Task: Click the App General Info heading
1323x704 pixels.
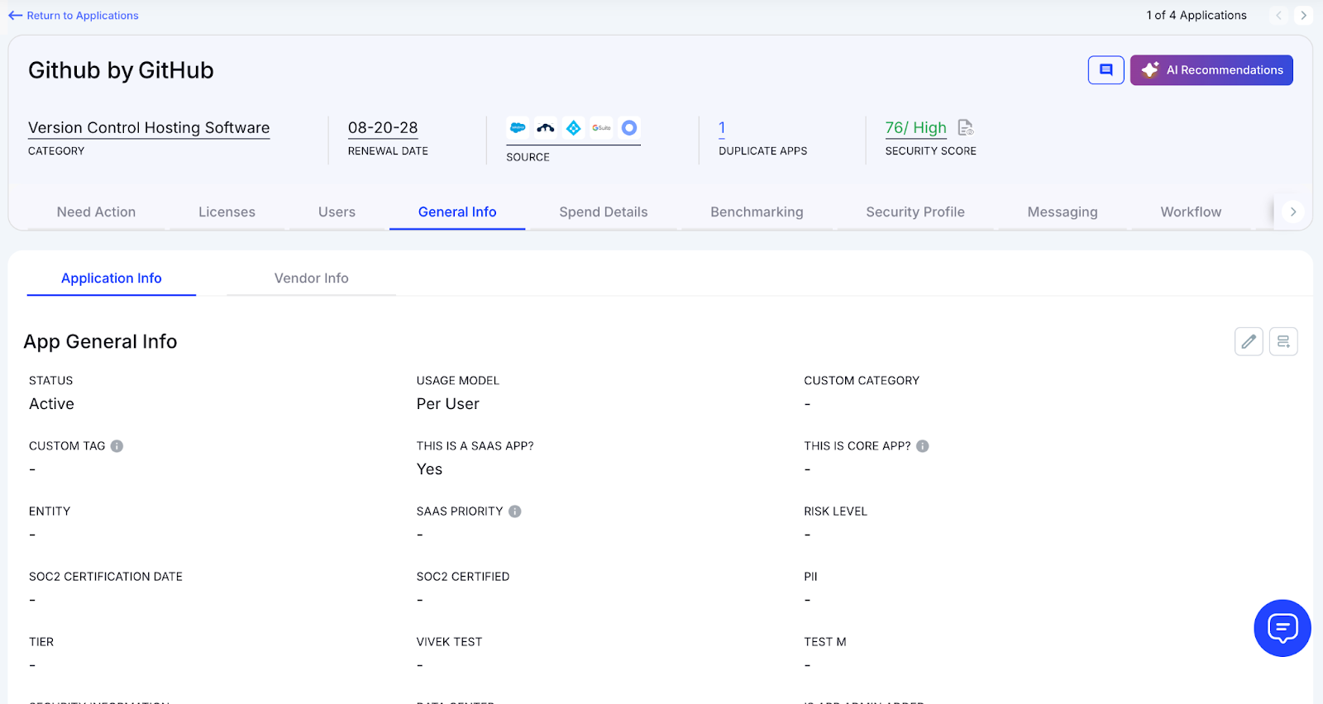Action: click(x=100, y=341)
